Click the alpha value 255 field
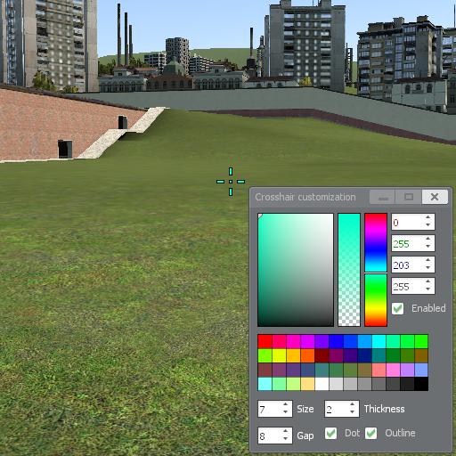This screenshot has height=456, width=456. click(x=408, y=286)
